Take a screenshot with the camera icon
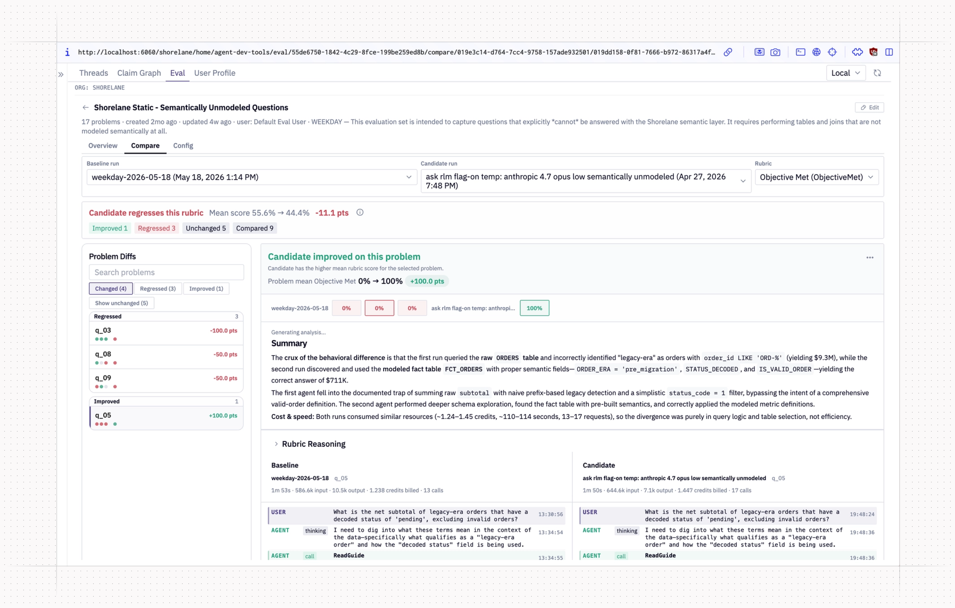 775,52
